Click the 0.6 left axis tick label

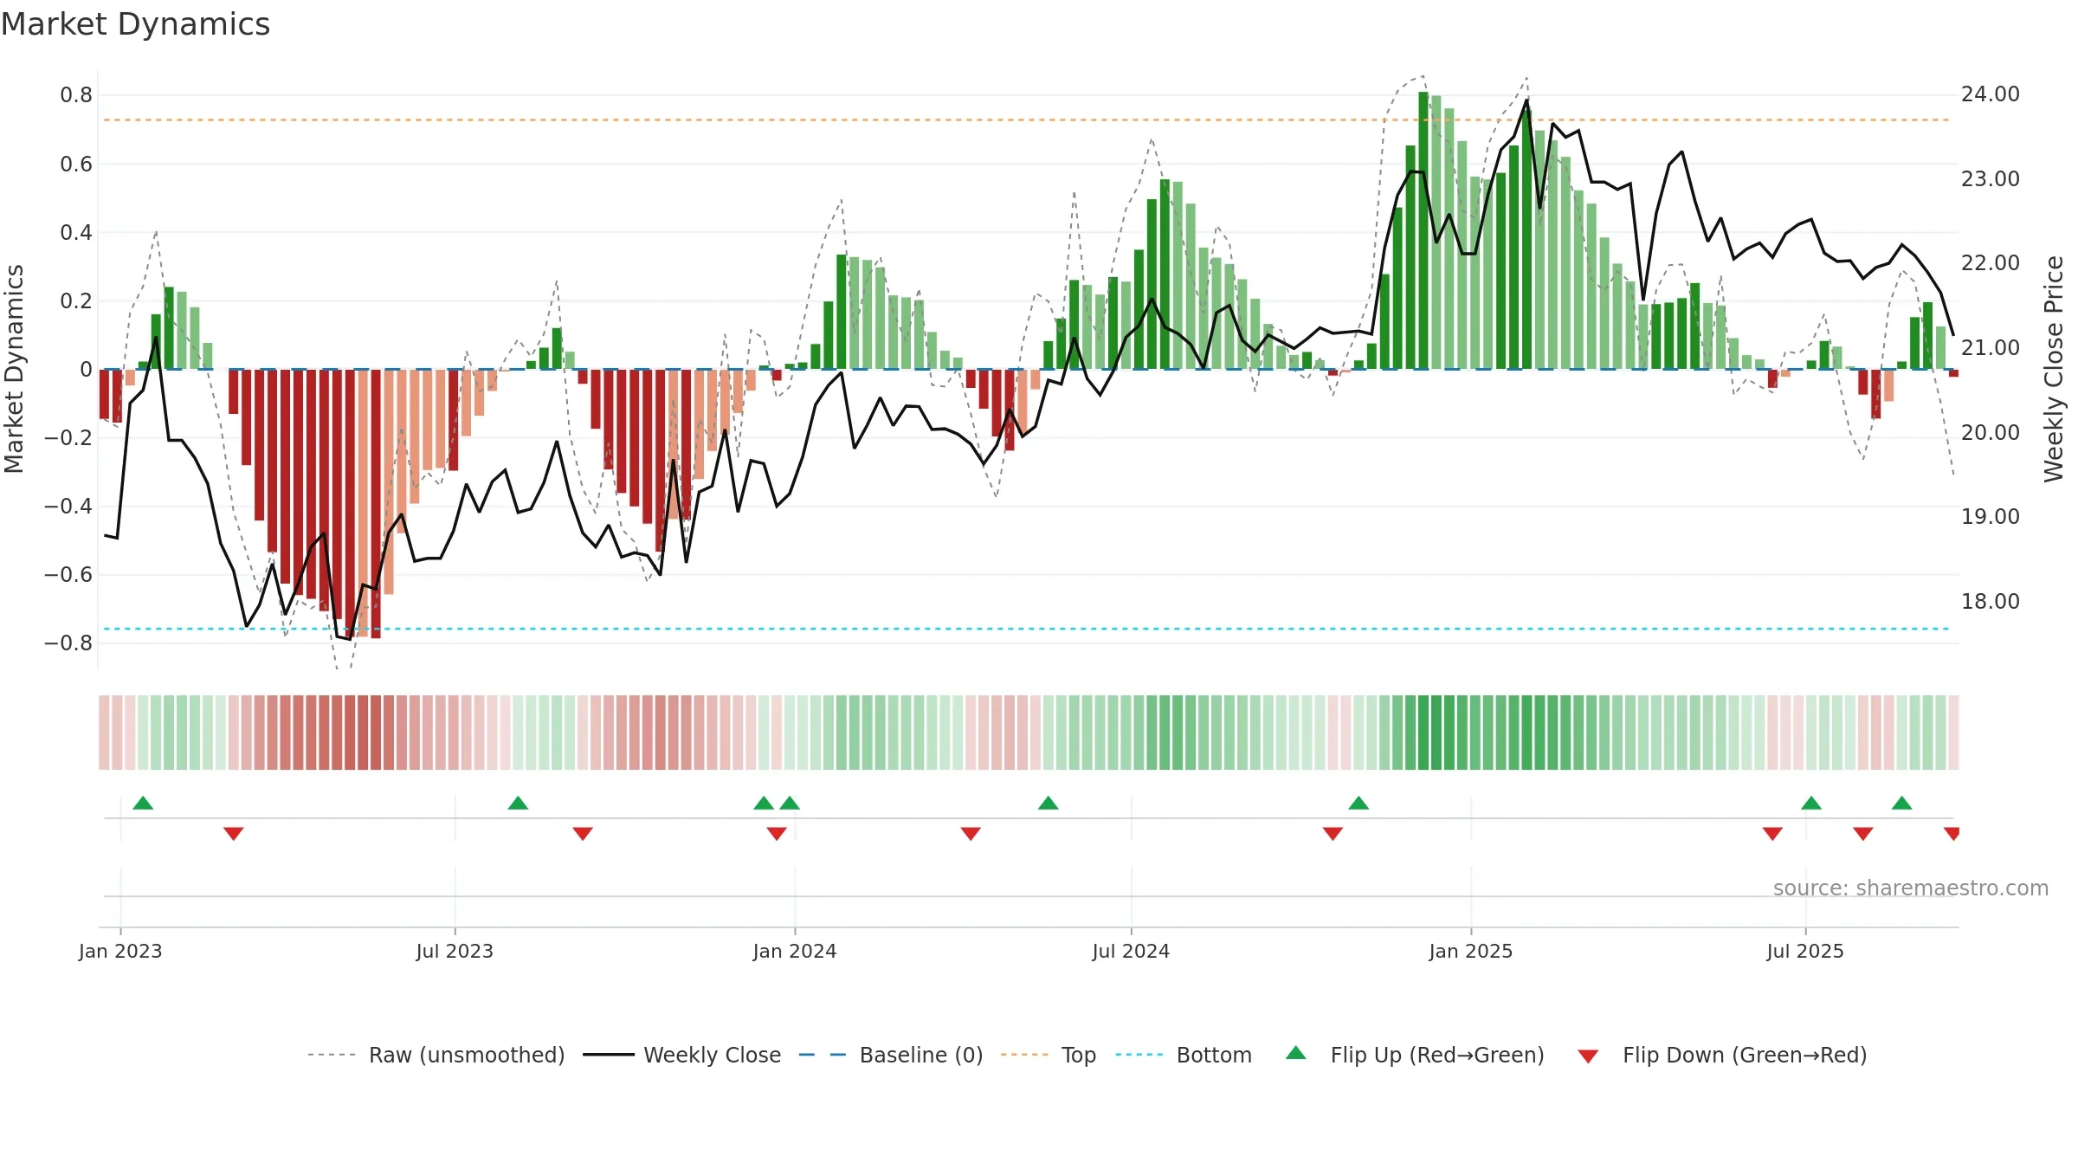[x=76, y=164]
